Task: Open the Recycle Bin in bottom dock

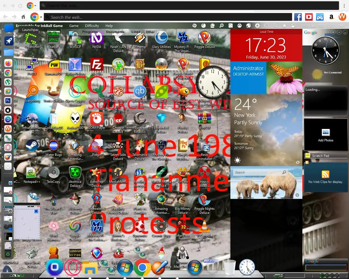Action: [x=229, y=267]
